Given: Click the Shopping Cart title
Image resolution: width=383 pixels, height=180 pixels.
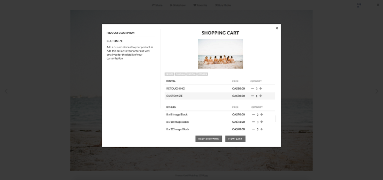Looking at the screenshot, I should pos(220,33).
